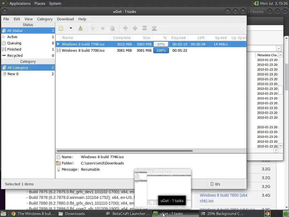Screen dimensions: 289x217
Task: Select the Recycled status filter
Action: tap(28, 56)
